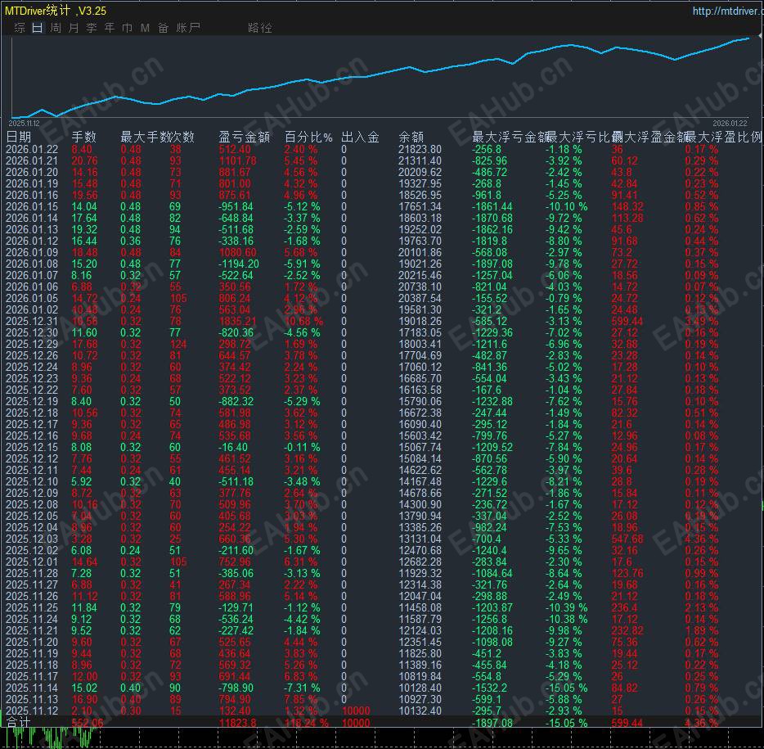Switch to the 币 symbol tab
The image size is (764, 749).
tap(127, 28)
